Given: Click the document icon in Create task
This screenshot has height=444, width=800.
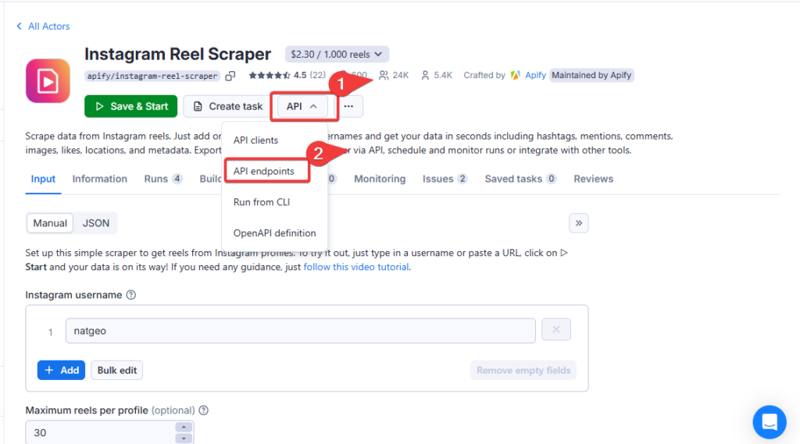Looking at the screenshot, I should 198,106.
